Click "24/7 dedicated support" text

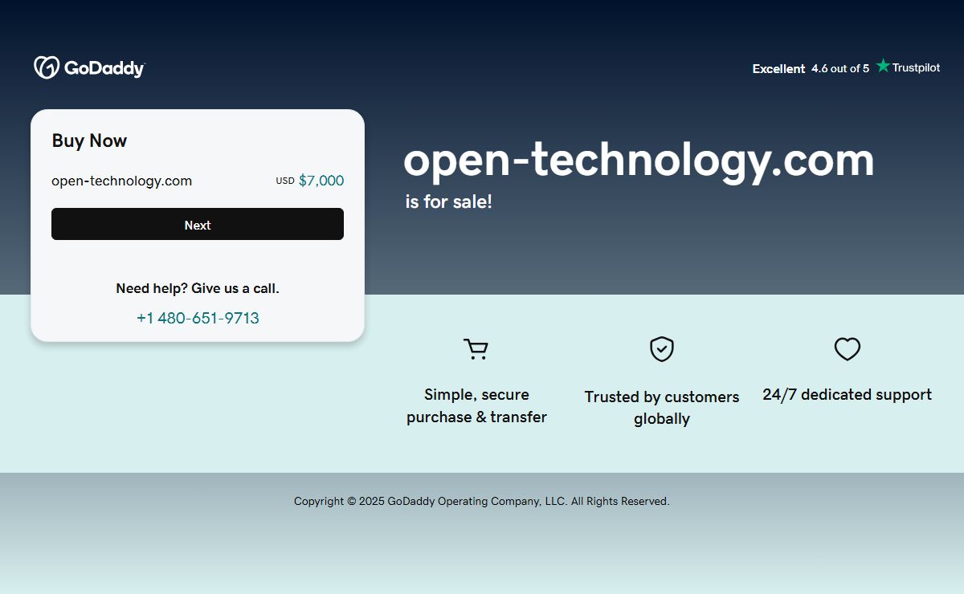click(847, 394)
